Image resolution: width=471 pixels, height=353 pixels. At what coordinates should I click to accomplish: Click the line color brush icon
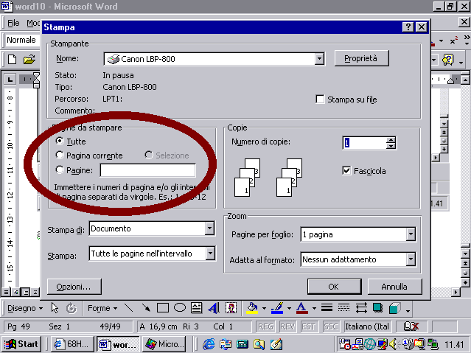[277, 308]
